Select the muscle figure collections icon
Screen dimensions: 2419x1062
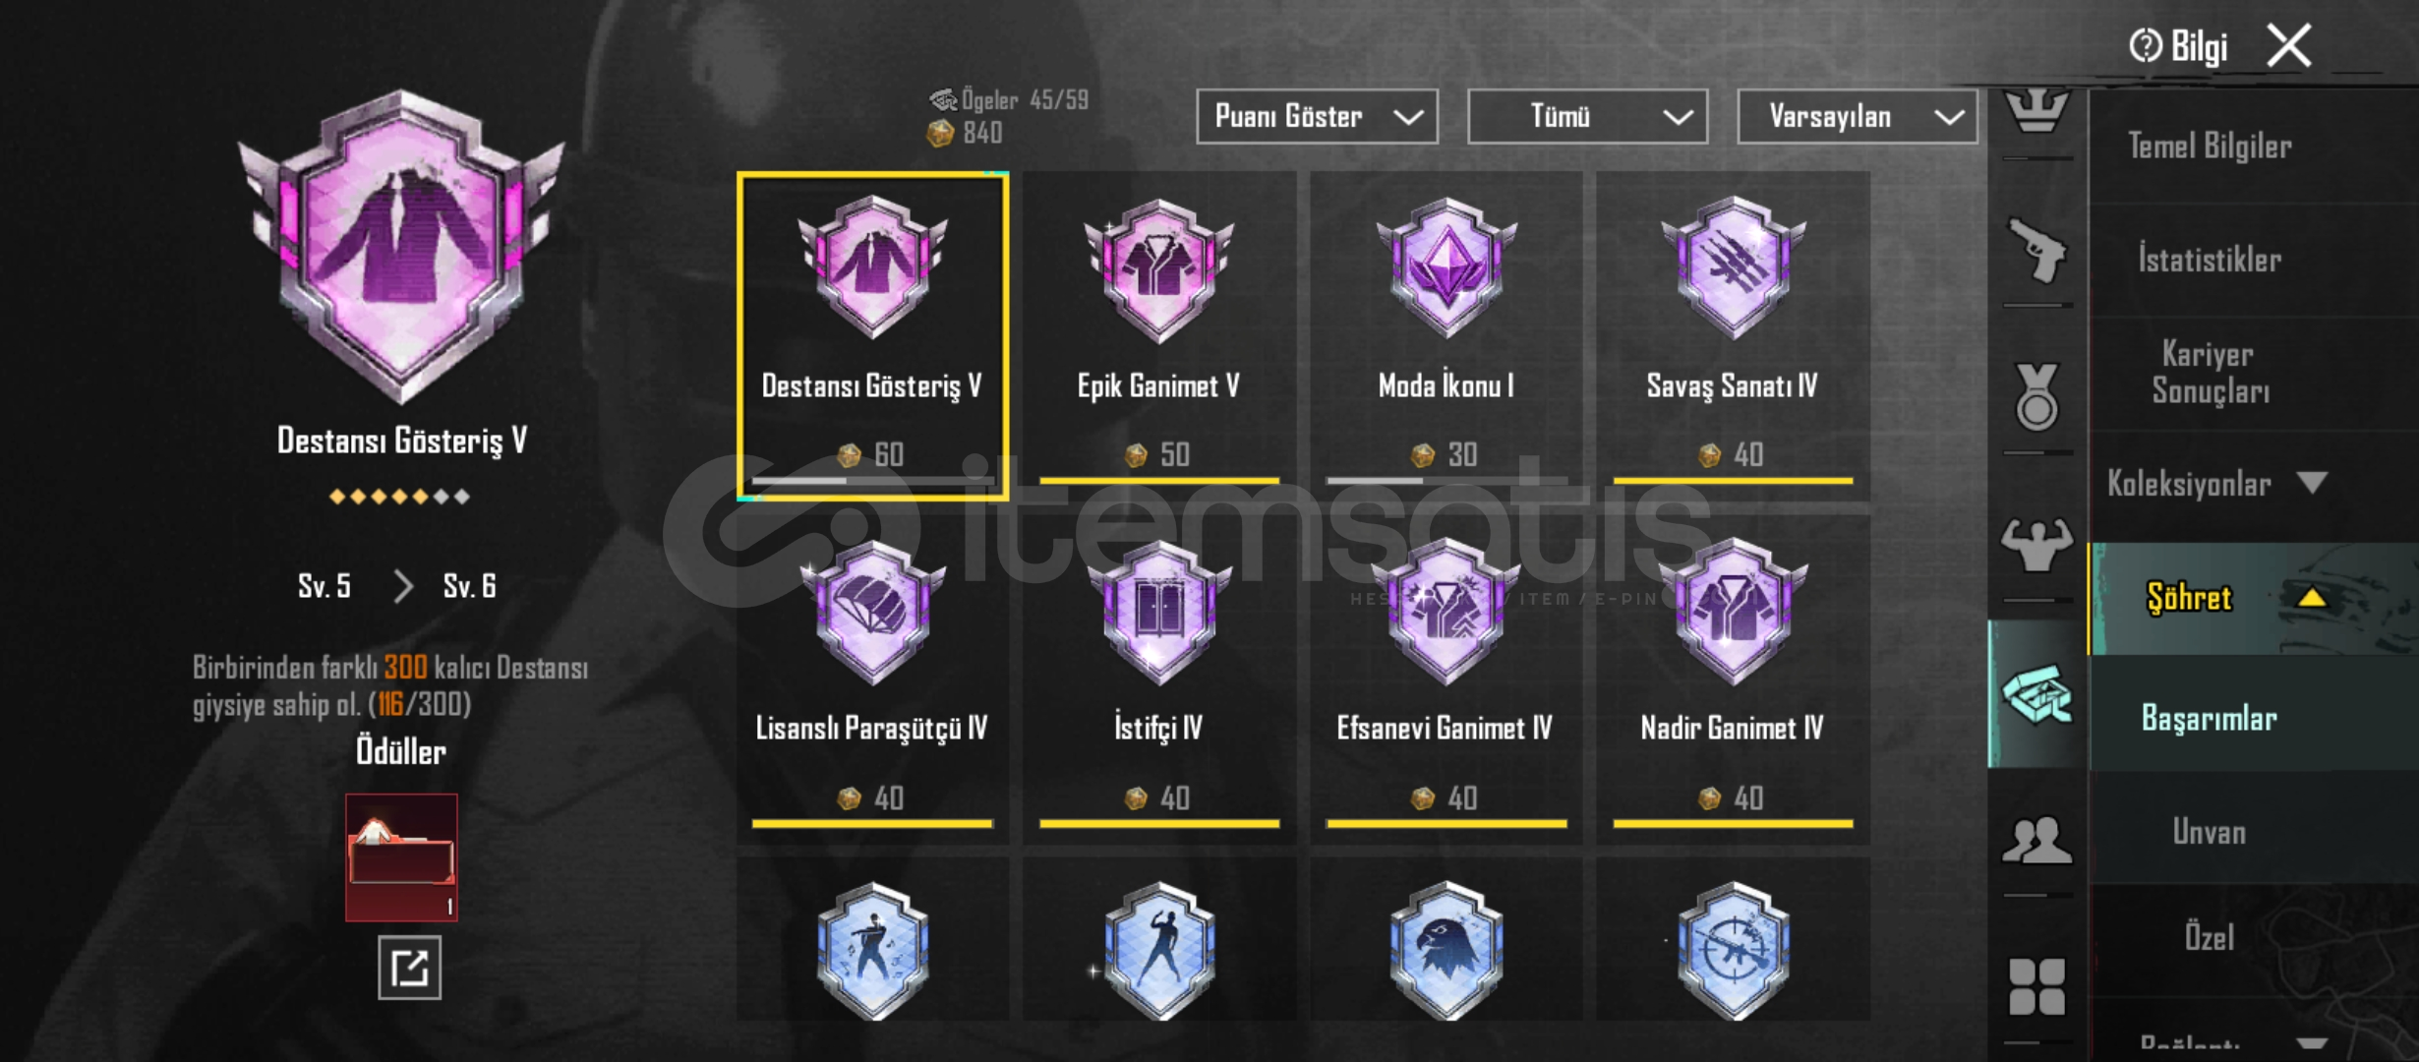click(2036, 544)
